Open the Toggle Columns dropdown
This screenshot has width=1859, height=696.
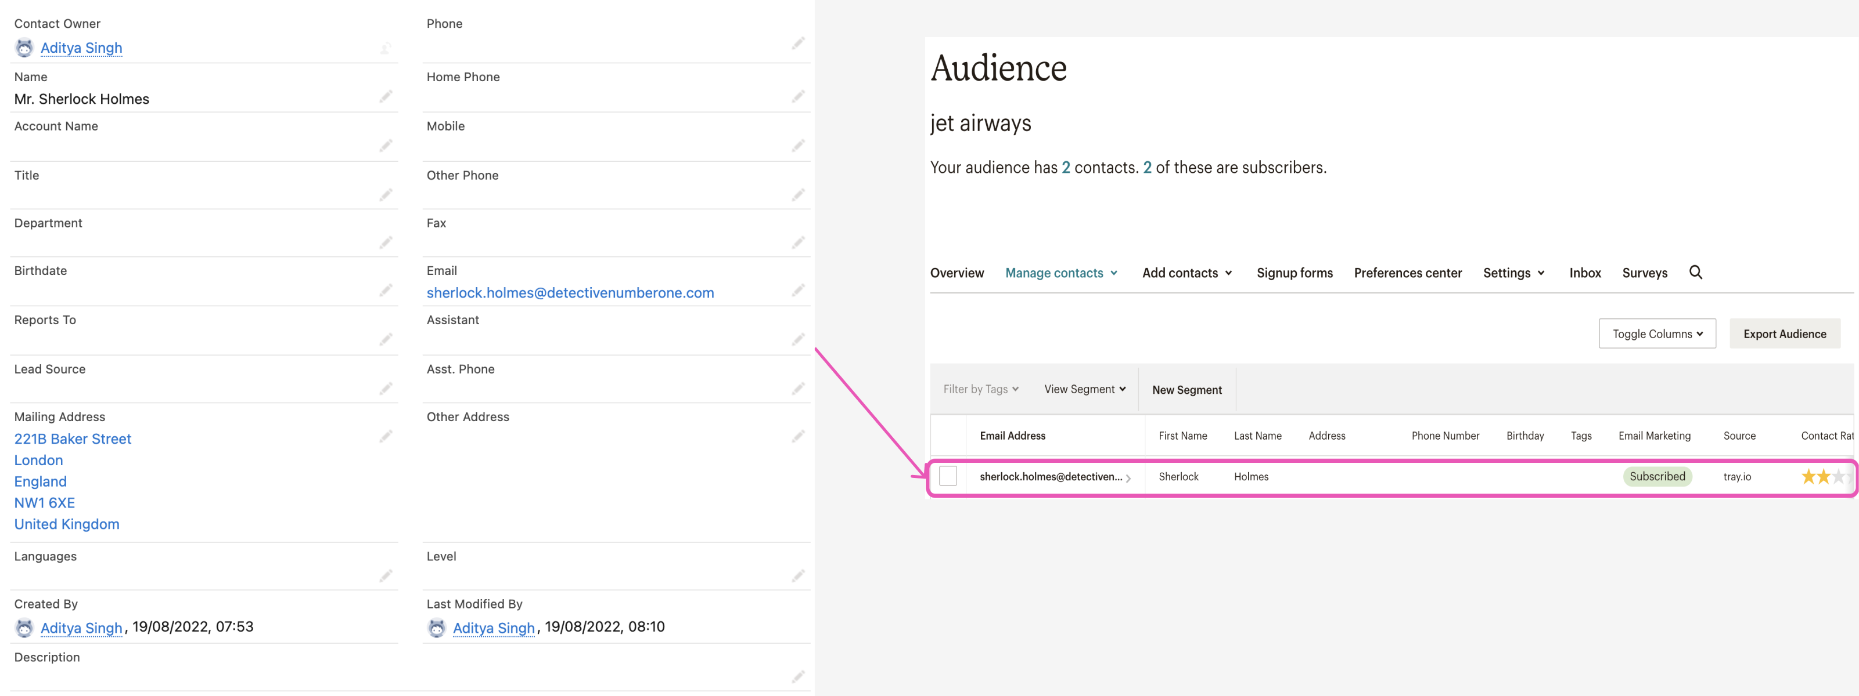tap(1657, 334)
